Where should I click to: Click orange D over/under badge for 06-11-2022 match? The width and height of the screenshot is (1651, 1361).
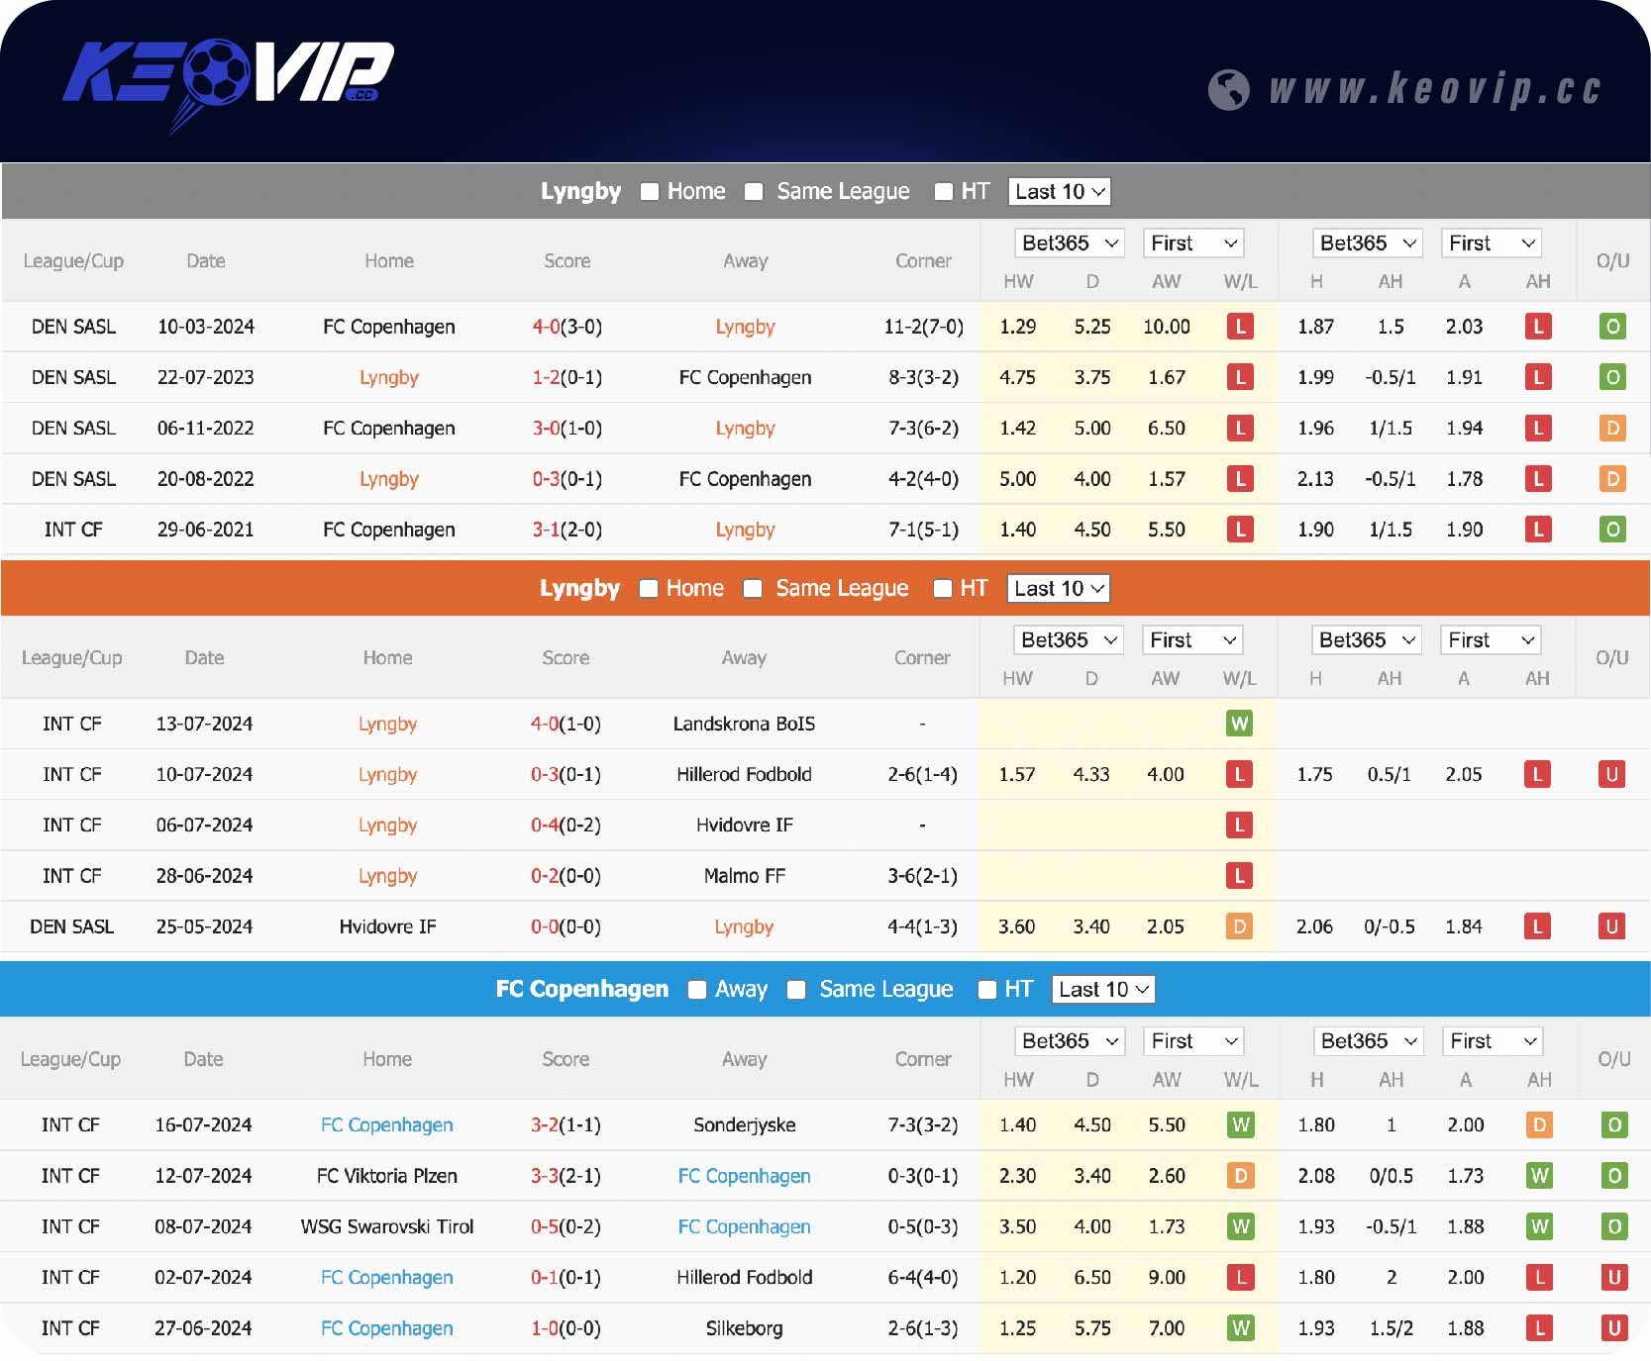(x=1611, y=429)
